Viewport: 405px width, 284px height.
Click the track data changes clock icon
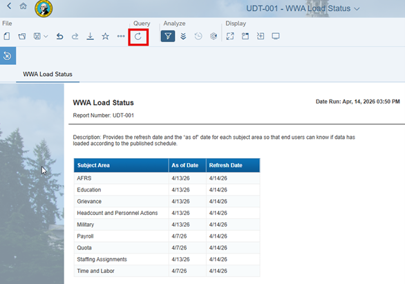(x=198, y=36)
